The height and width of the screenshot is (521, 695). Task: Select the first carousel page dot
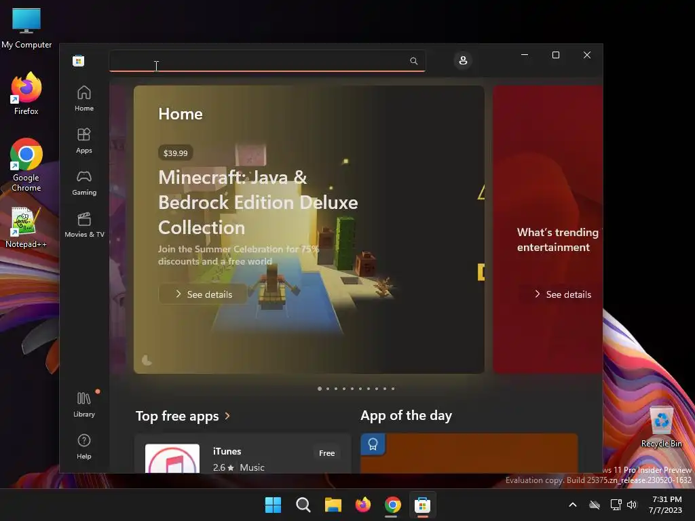coord(320,389)
